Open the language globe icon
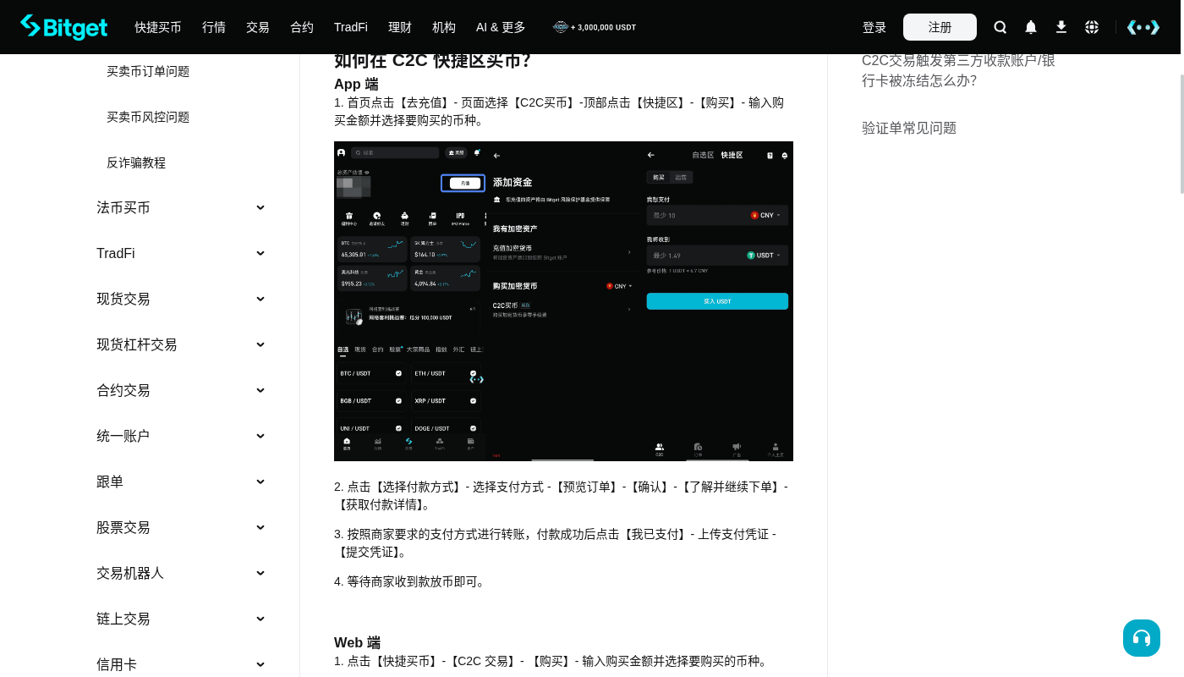 click(1092, 27)
